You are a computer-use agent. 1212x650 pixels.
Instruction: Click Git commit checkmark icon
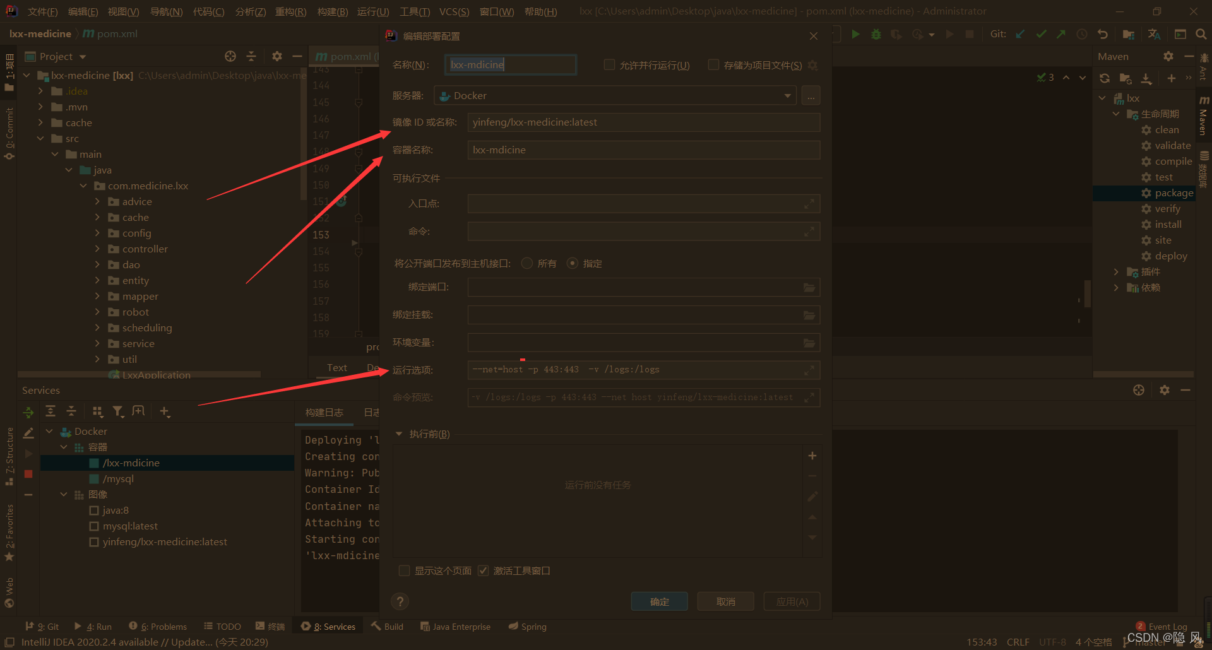[x=1041, y=34]
